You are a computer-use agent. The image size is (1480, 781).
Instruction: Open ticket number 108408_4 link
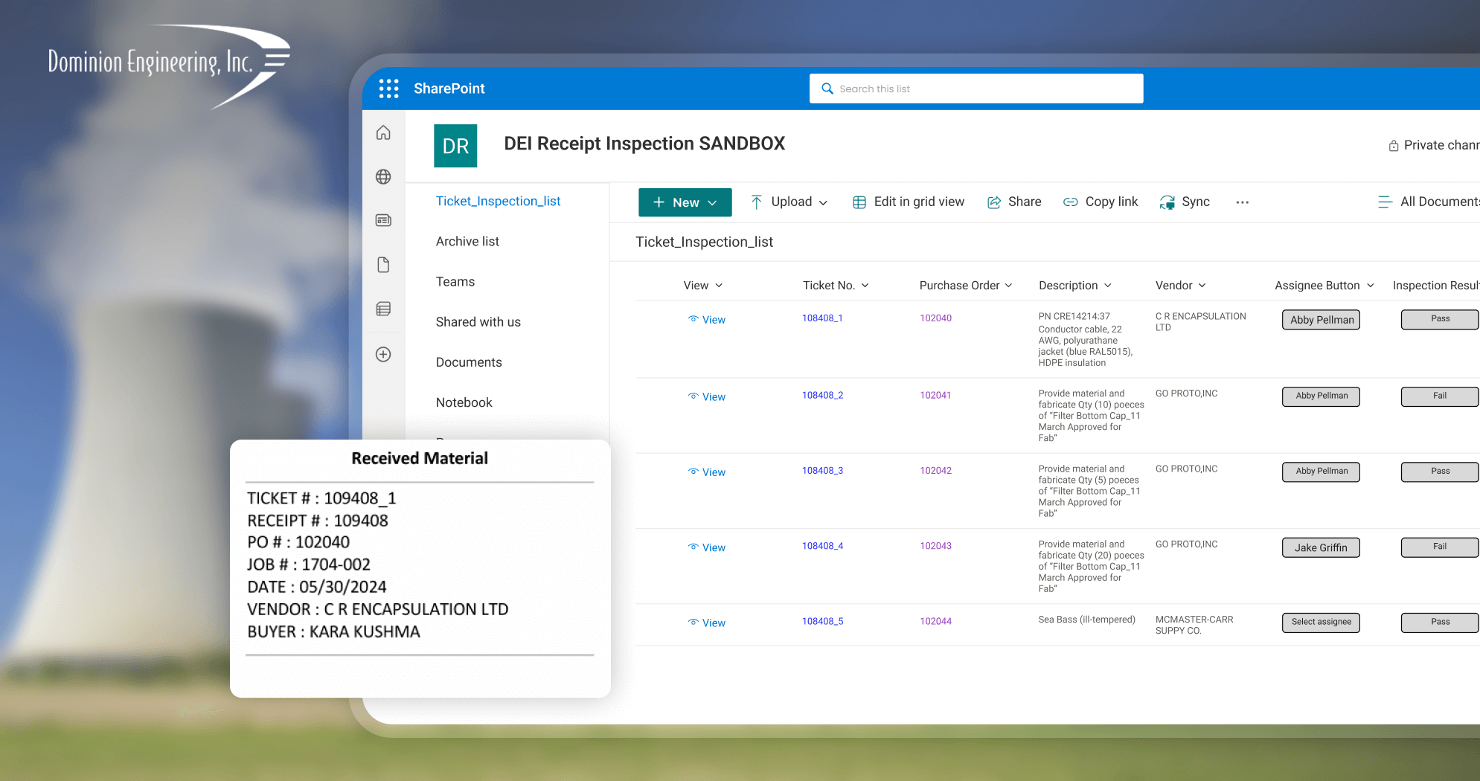822,546
